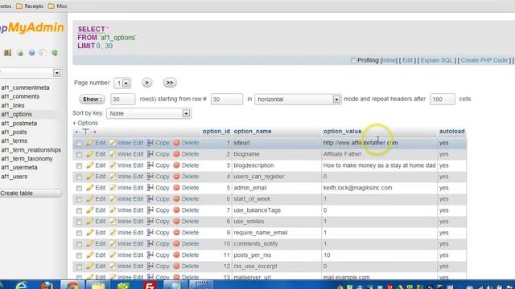
Task: Click red Delete icon for use_smilies row
Action: (176, 222)
